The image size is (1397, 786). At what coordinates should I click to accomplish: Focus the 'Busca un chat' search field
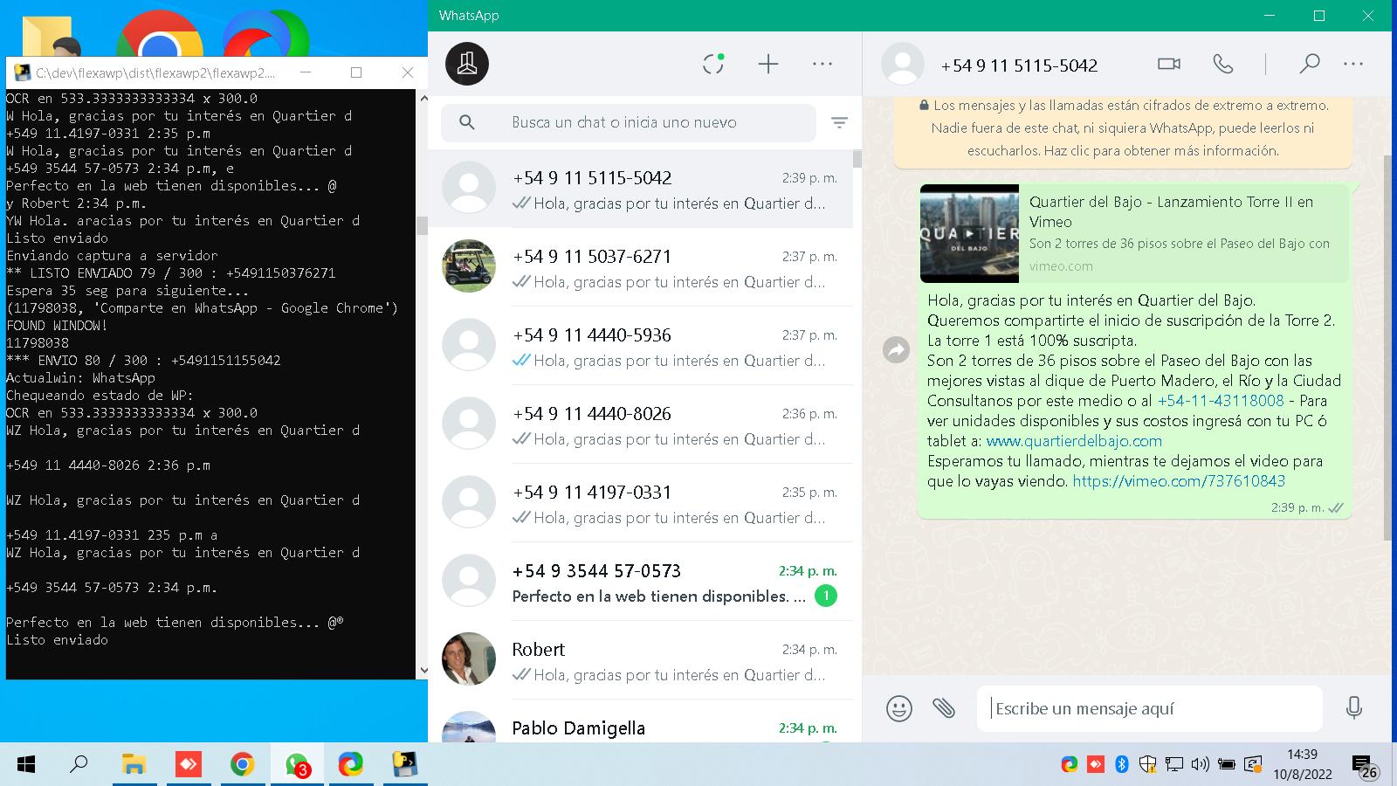tap(629, 122)
